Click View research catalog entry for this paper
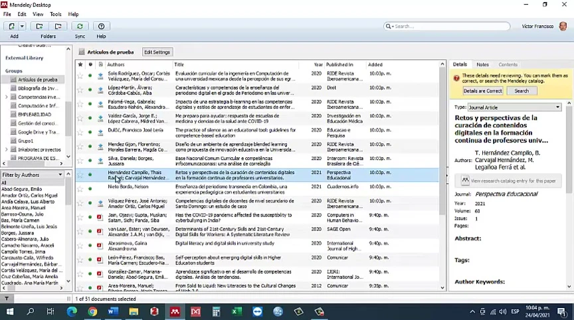The width and height of the screenshot is (574, 320). click(x=508, y=181)
